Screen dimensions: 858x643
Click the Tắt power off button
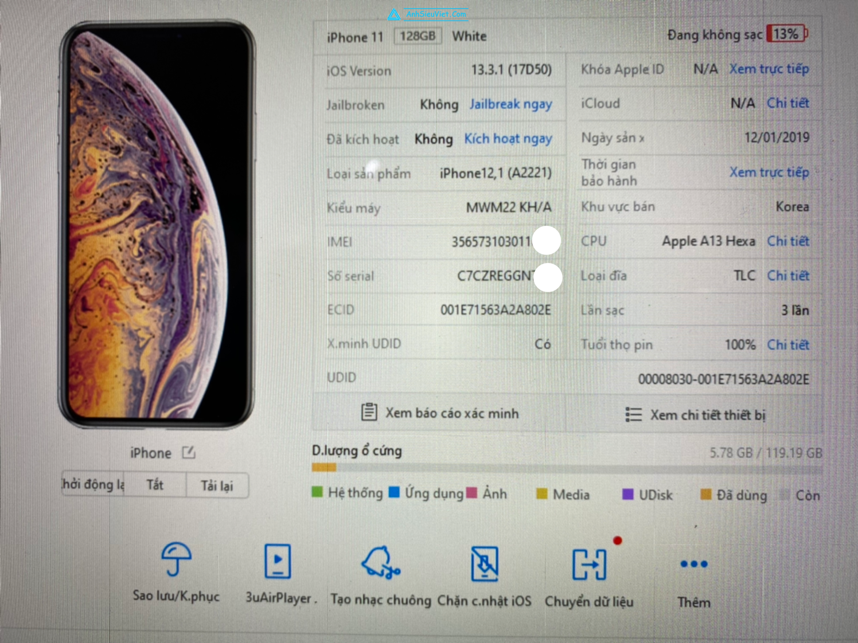(155, 485)
